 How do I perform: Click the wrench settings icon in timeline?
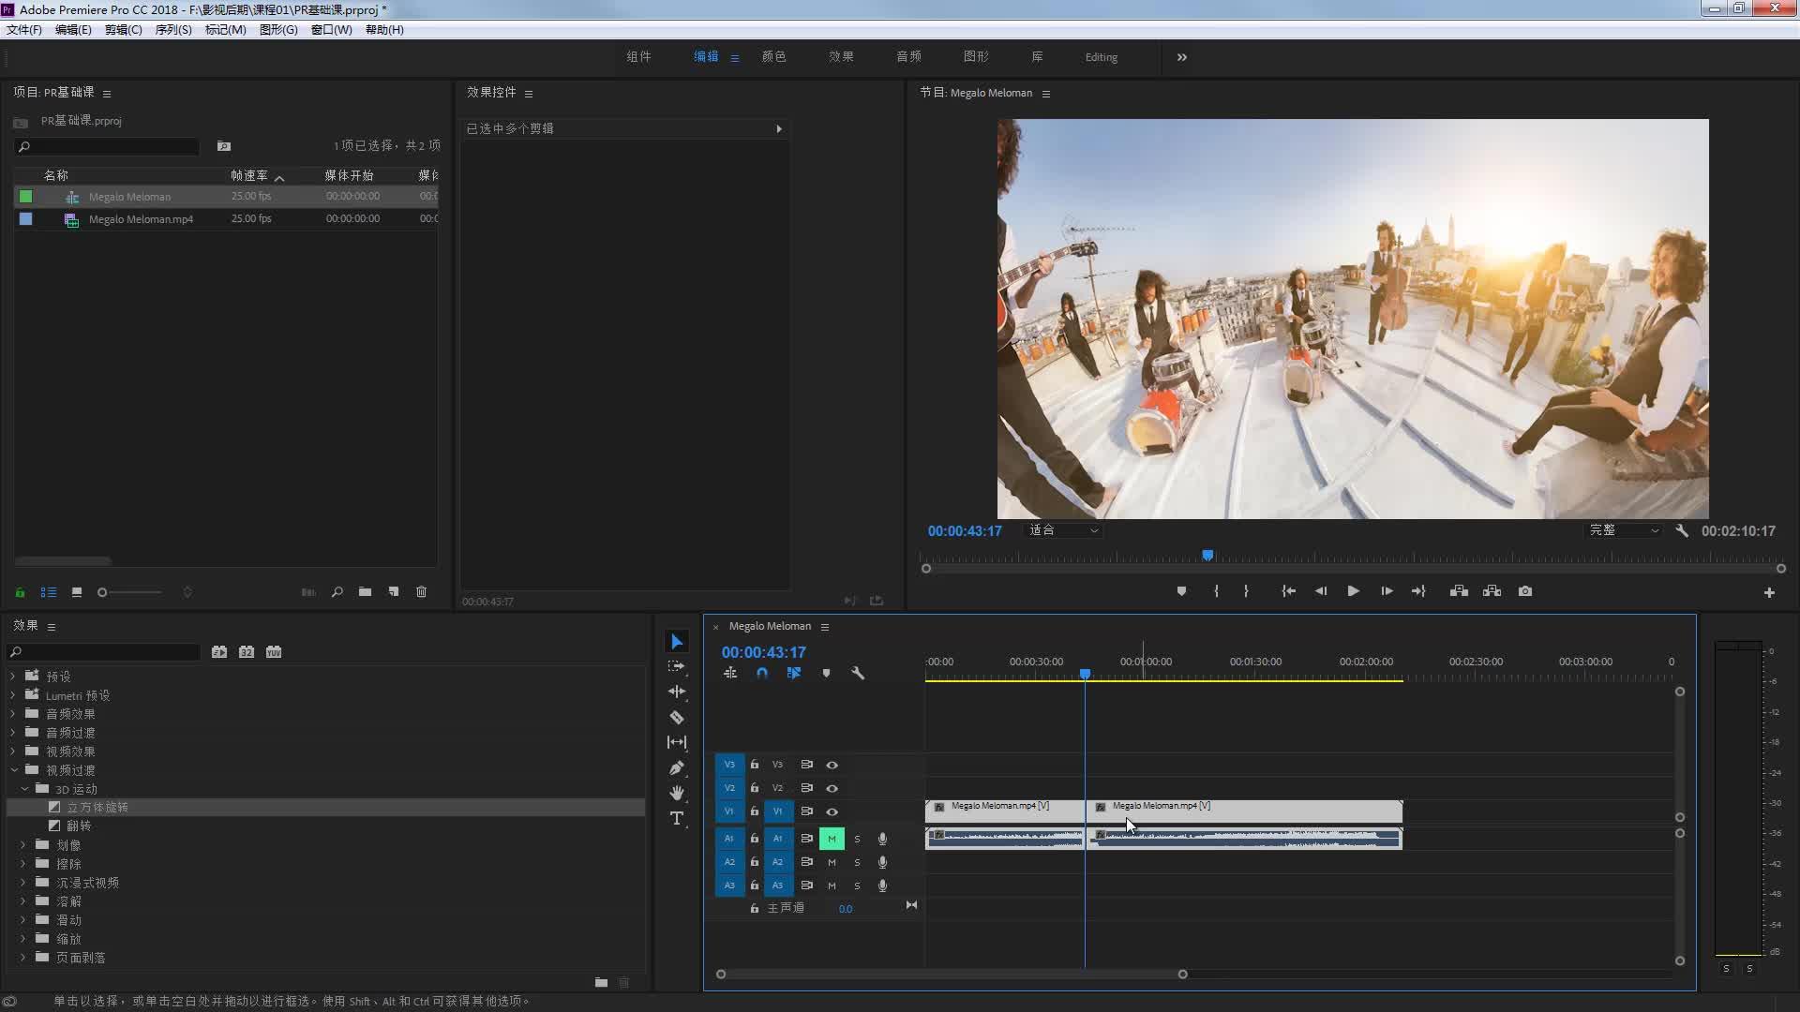[x=858, y=674]
